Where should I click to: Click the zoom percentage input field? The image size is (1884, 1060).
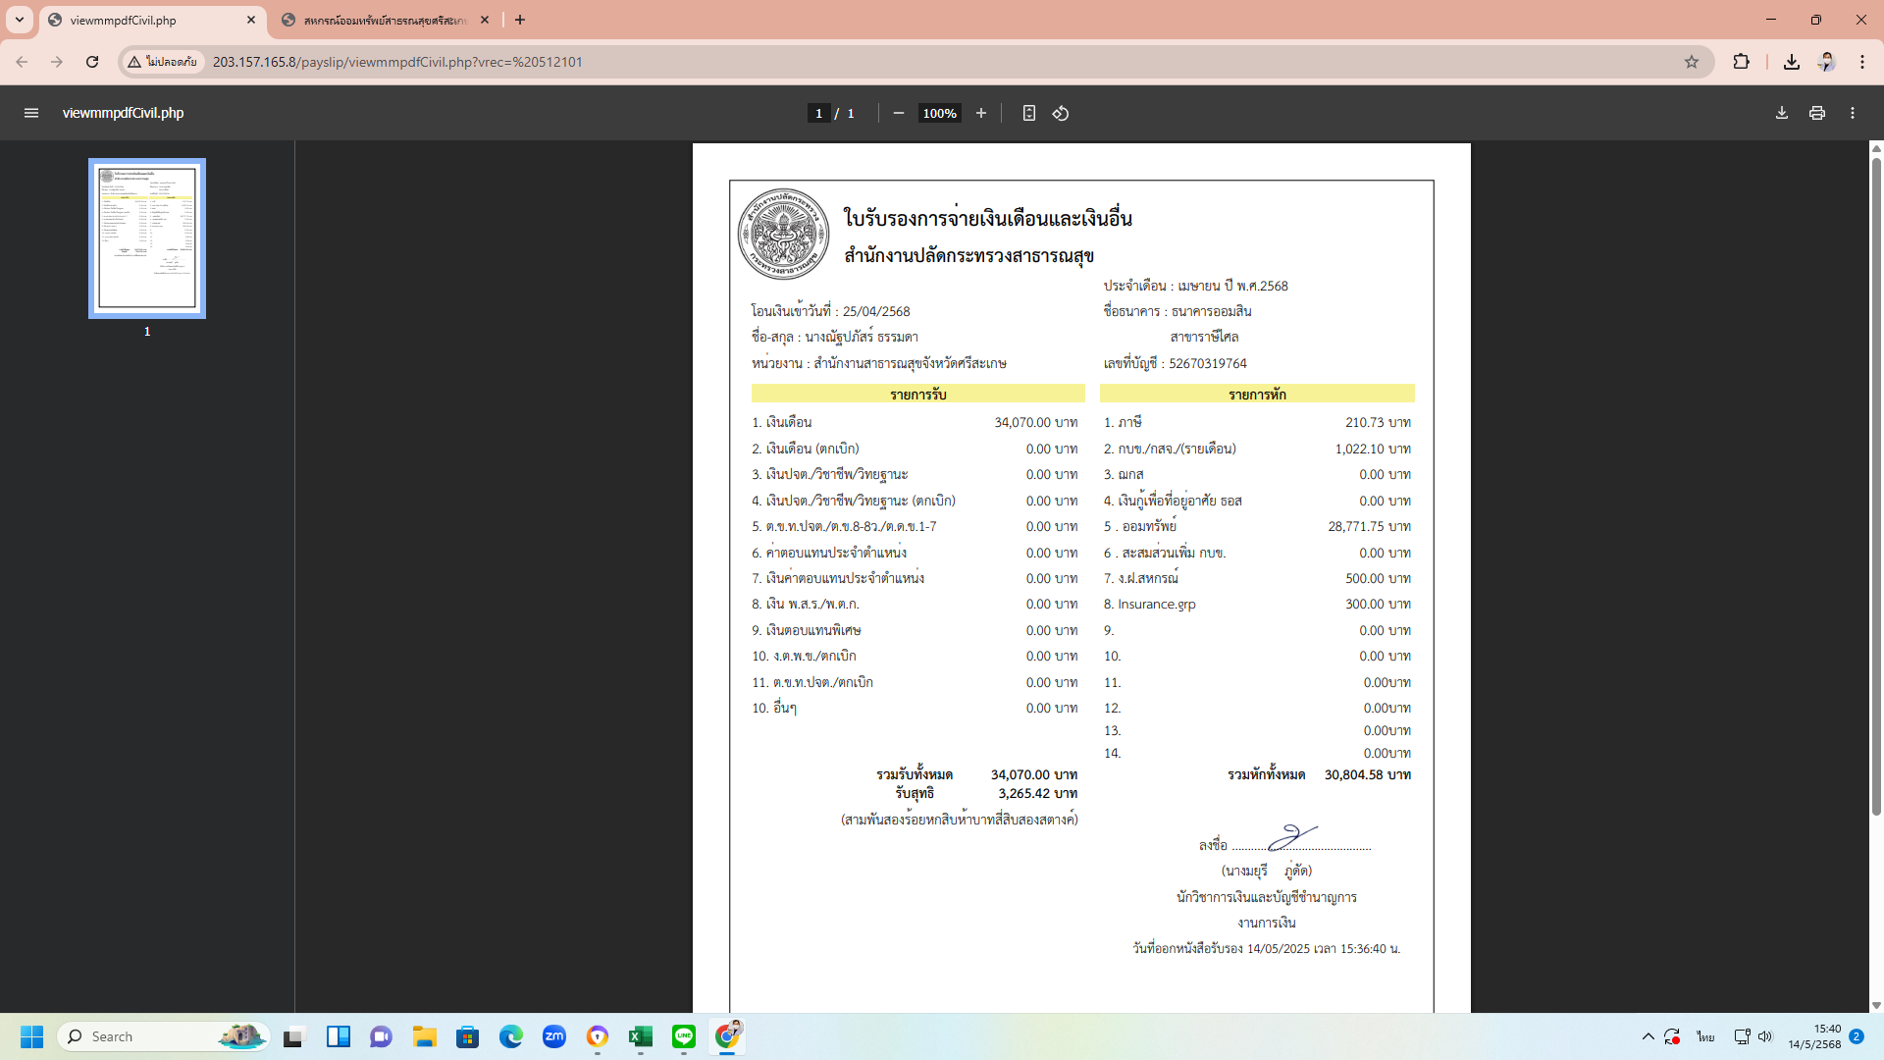coord(939,113)
